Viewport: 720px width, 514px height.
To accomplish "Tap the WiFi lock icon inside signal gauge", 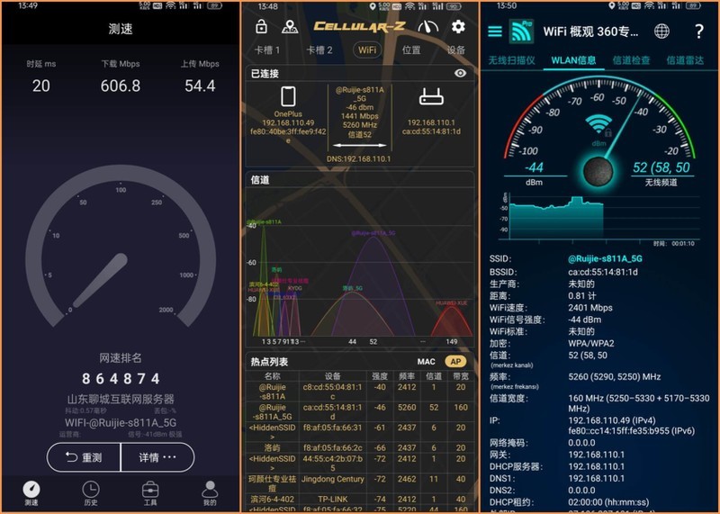I will click(598, 126).
